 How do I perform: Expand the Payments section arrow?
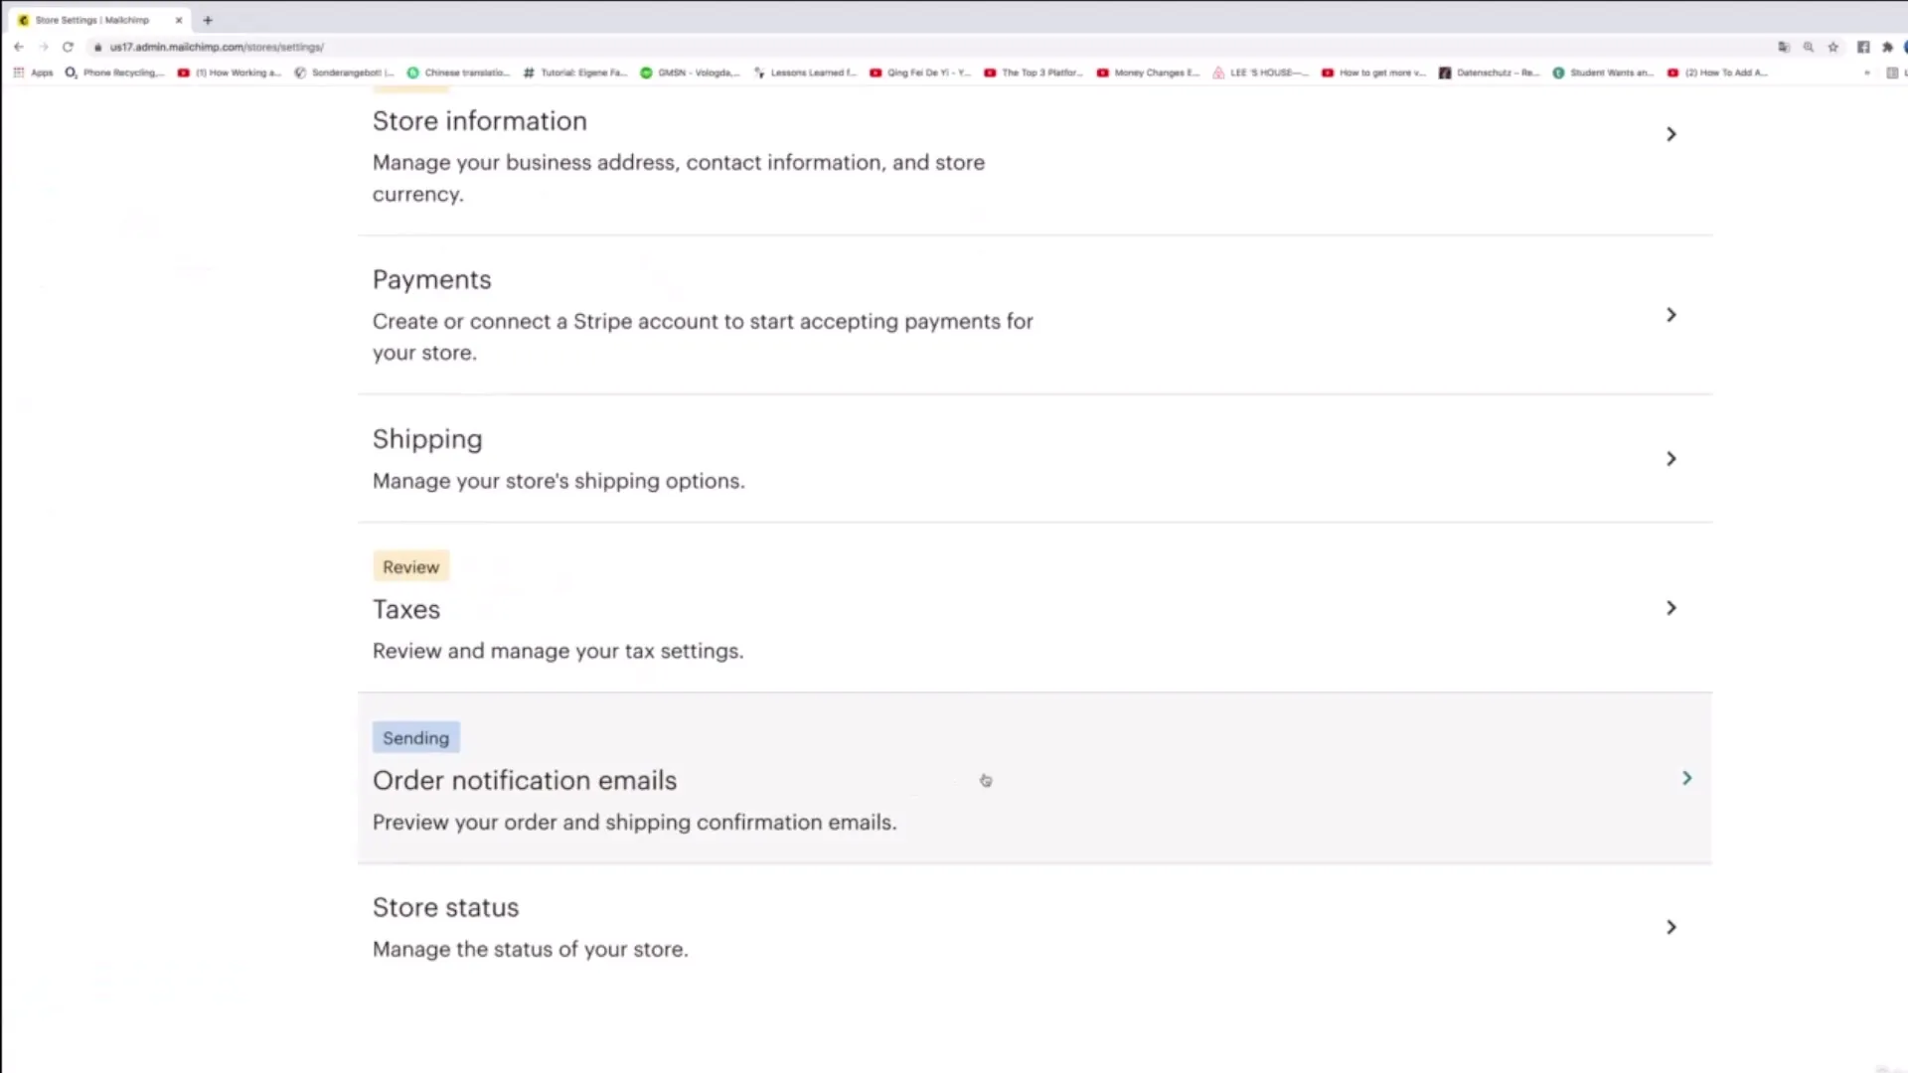point(1671,315)
